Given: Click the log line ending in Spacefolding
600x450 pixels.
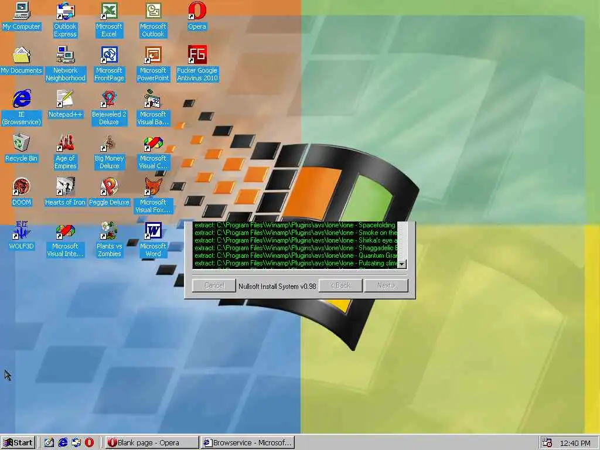Looking at the screenshot, I should click(x=295, y=225).
